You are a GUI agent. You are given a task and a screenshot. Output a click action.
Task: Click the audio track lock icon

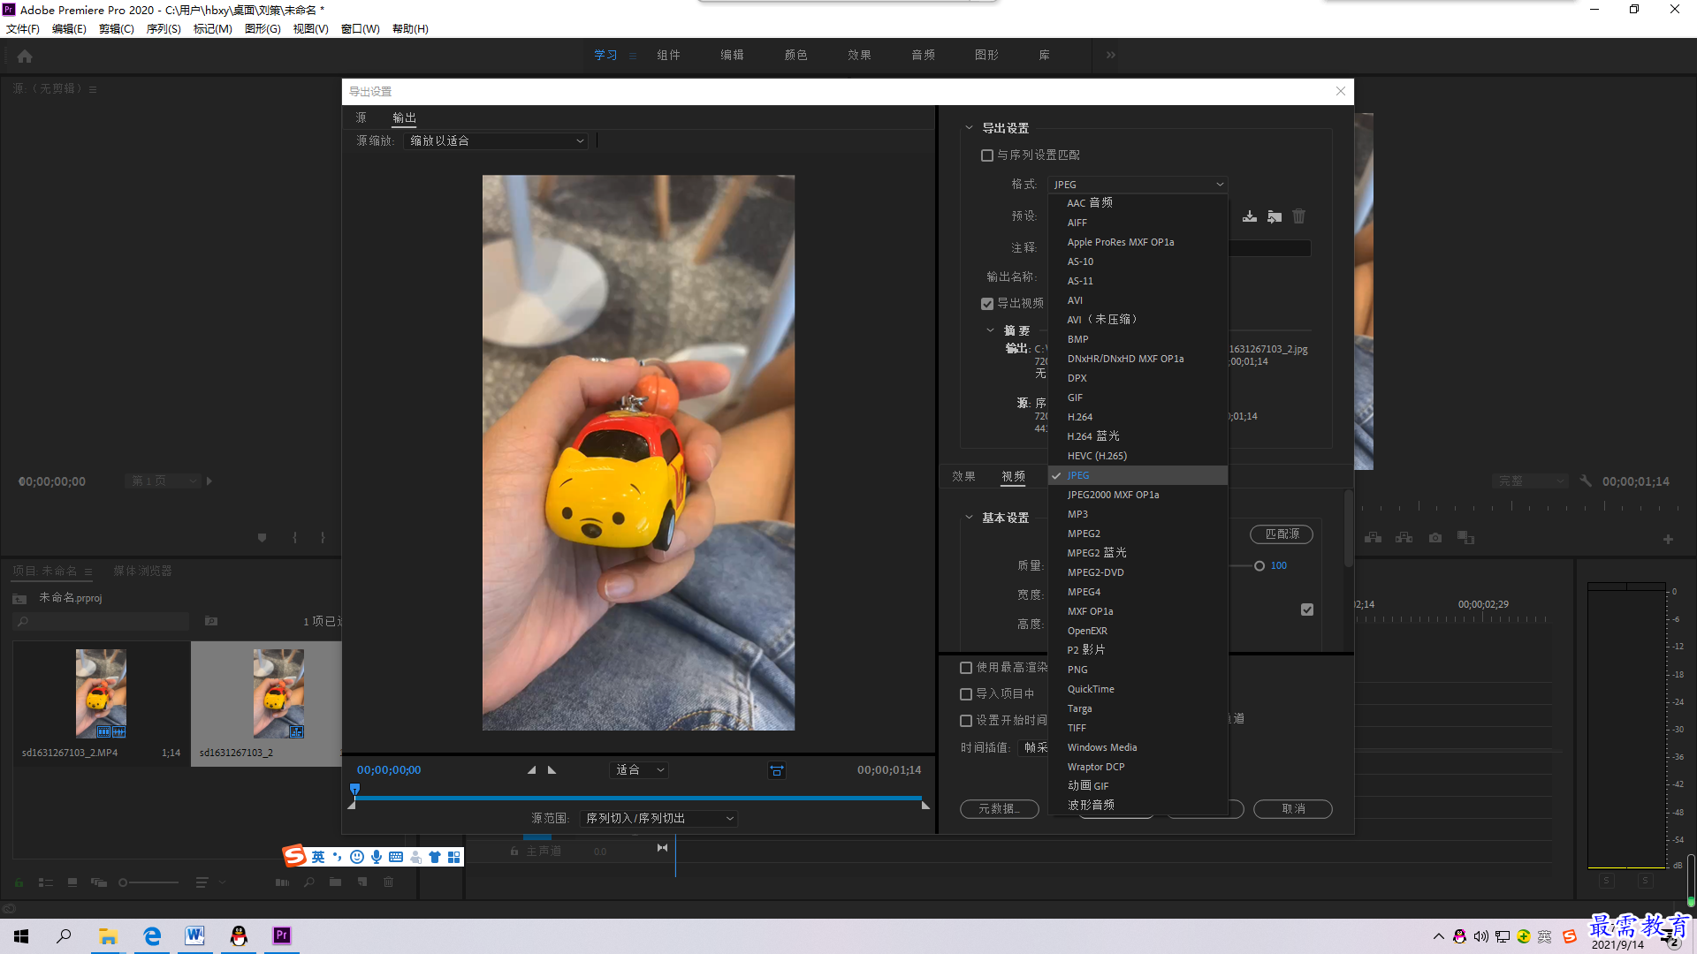pos(514,852)
